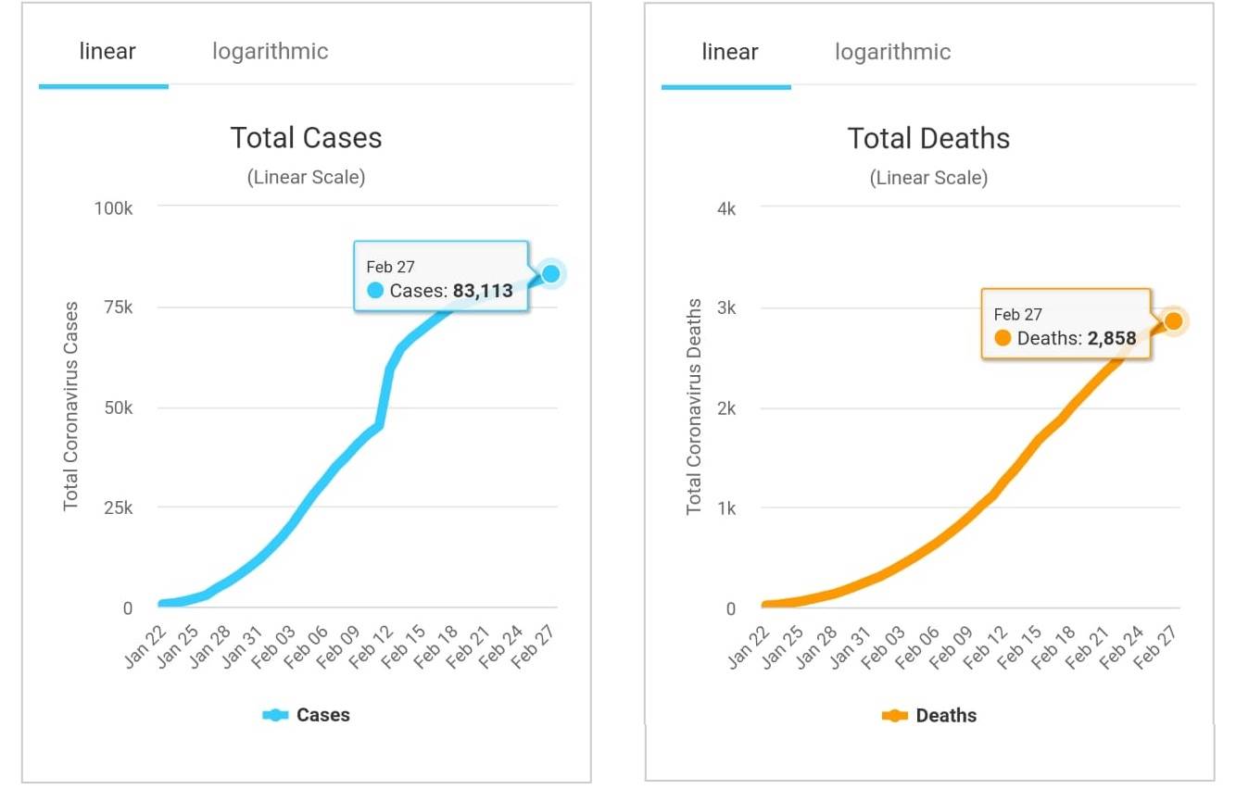Toggle the Deaths legend series
The width and height of the screenshot is (1236, 802).
click(x=929, y=715)
